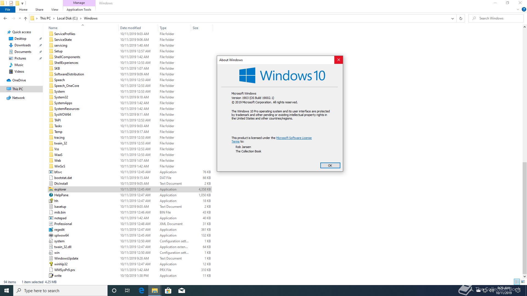The height and width of the screenshot is (296, 527).
Task: Open the address bar history dropdown
Action: pos(452,18)
